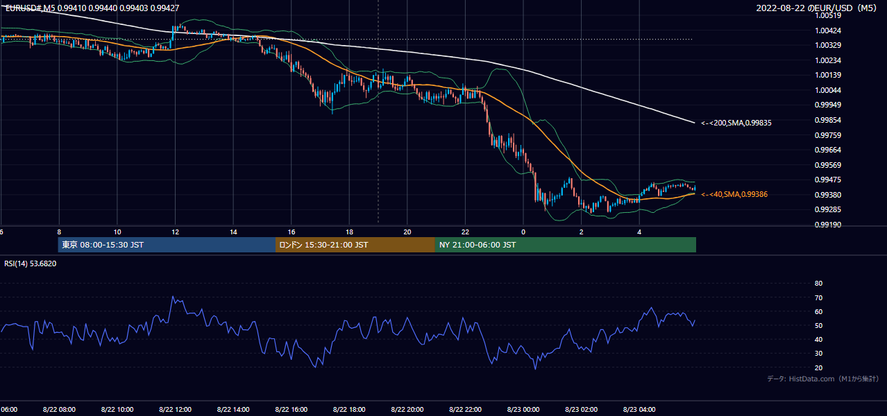Click RSI axis level 30
887x416 pixels.
(818, 354)
